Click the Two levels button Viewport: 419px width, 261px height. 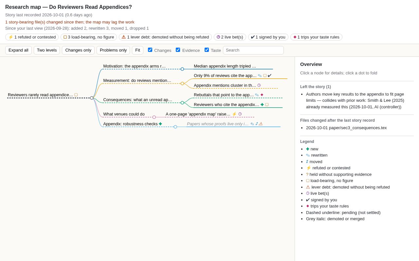tap(47, 50)
